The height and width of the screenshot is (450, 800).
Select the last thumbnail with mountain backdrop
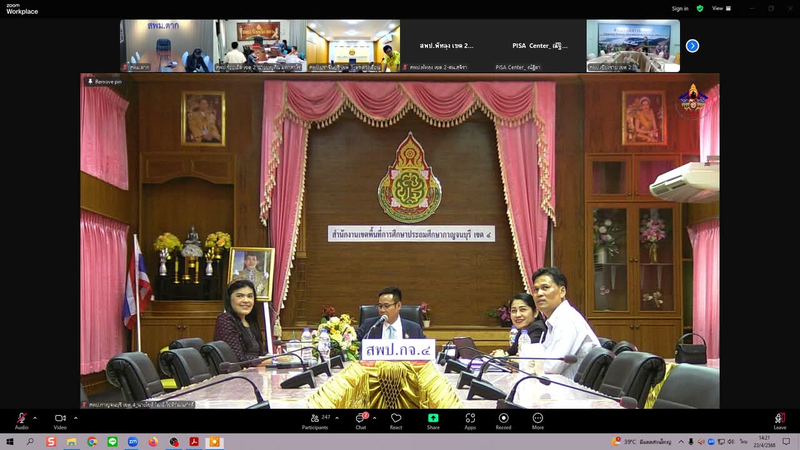point(633,46)
